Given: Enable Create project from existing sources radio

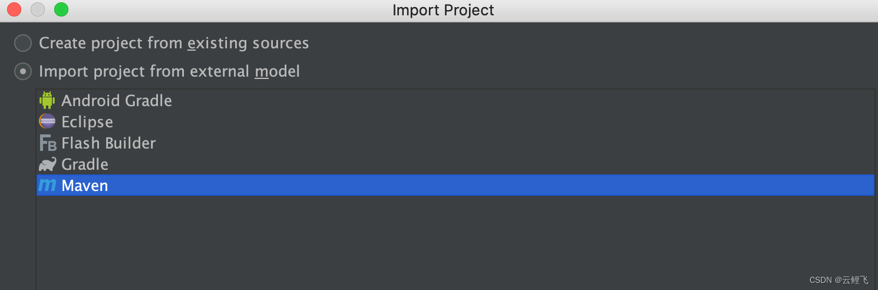Looking at the screenshot, I should [23, 43].
